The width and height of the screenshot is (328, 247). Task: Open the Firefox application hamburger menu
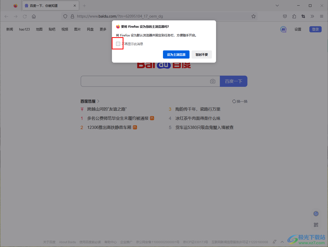[322, 16]
